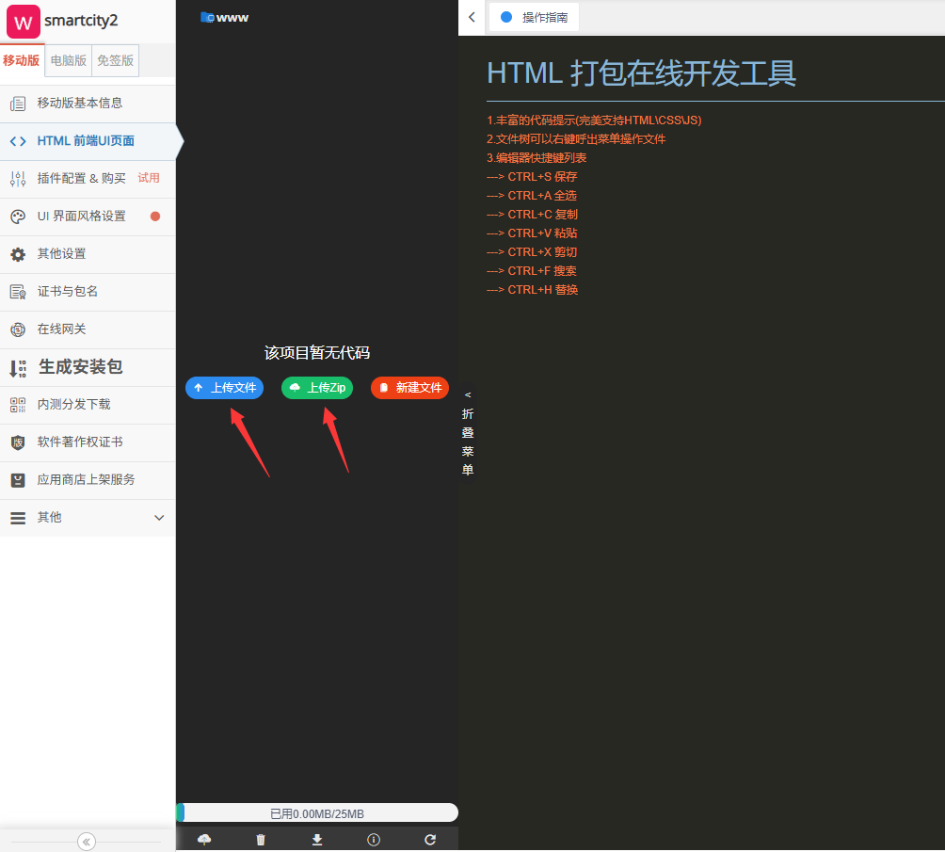Viewport: 945px width, 852px height.
Task: Switch to the 免签版 tab
Action: click(116, 60)
